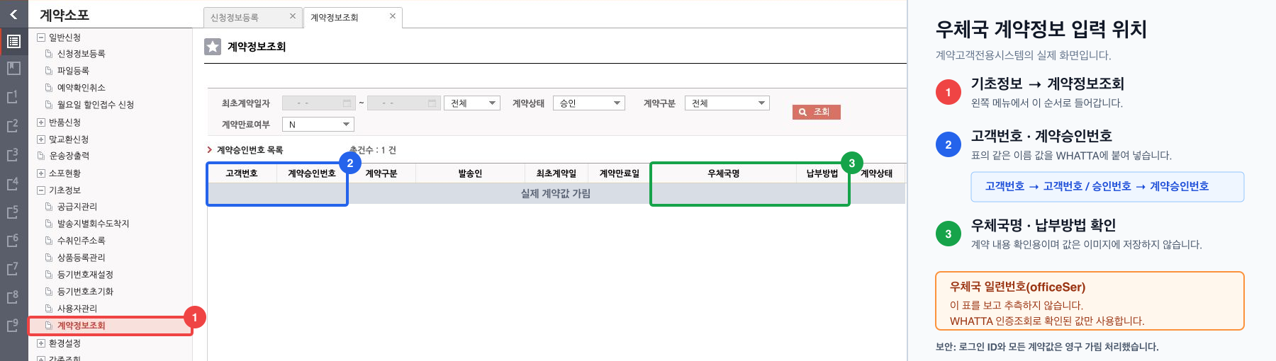This screenshot has height=361, width=1276.
Task: Run the 조회 search button
Action: tap(817, 112)
